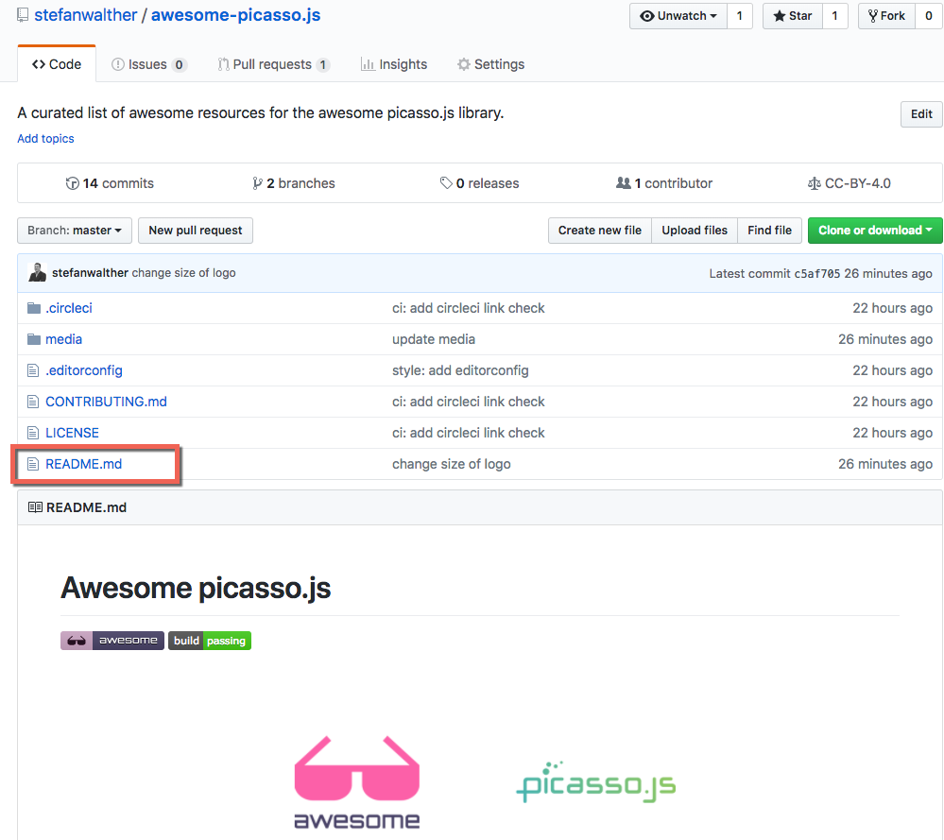Open the stefanwalther owner link
This screenshot has width=944, height=840.
(85, 15)
